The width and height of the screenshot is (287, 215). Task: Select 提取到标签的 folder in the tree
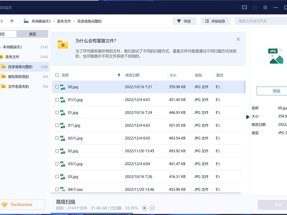tap(24, 77)
